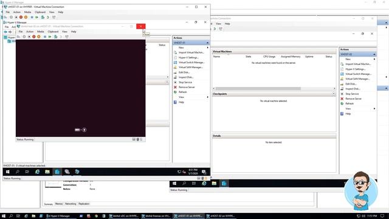Open the File menu of the nested VM connection window
The width and height of the screenshot is (389, 219).
pos(21,32)
